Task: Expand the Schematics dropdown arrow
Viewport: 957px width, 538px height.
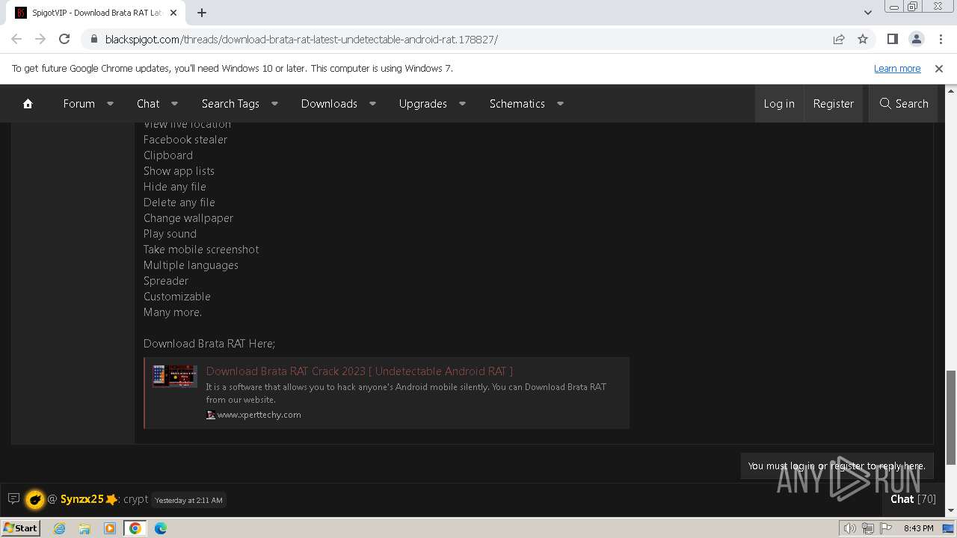Action: click(560, 104)
